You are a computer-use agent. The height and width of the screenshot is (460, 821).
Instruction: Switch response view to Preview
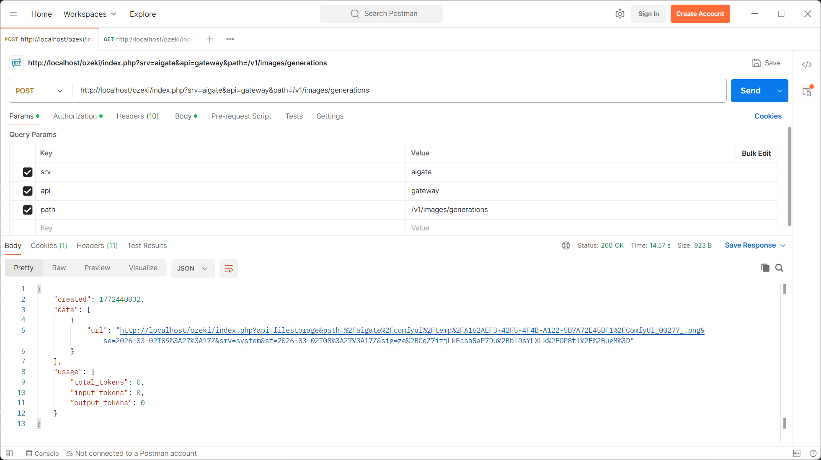[97, 268]
